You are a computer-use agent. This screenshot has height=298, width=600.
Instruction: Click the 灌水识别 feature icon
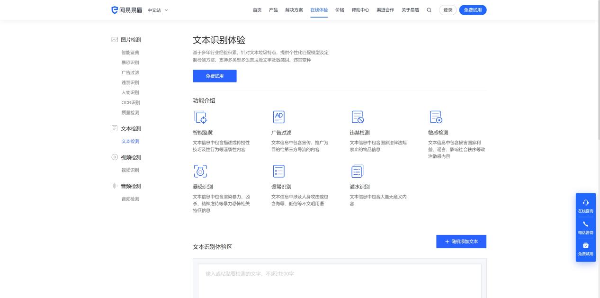tap(357, 171)
